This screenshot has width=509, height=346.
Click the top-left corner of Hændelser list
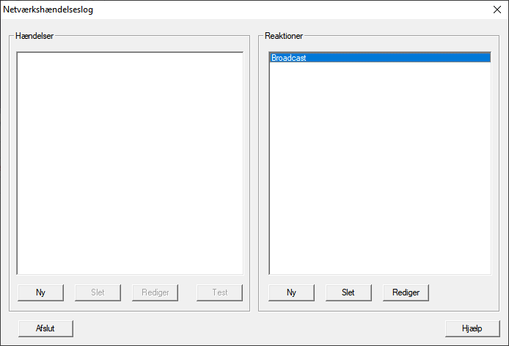[20, 55]
